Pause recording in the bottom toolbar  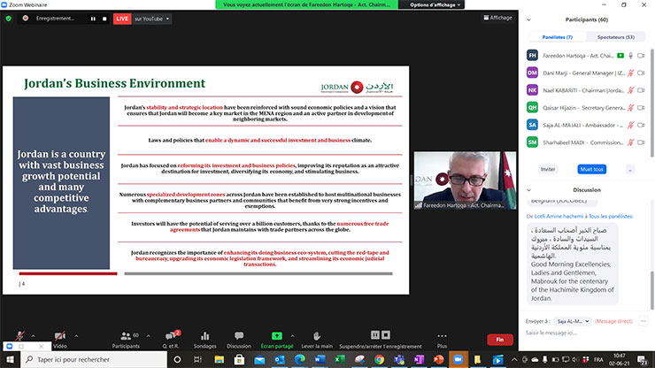point(375,335)
